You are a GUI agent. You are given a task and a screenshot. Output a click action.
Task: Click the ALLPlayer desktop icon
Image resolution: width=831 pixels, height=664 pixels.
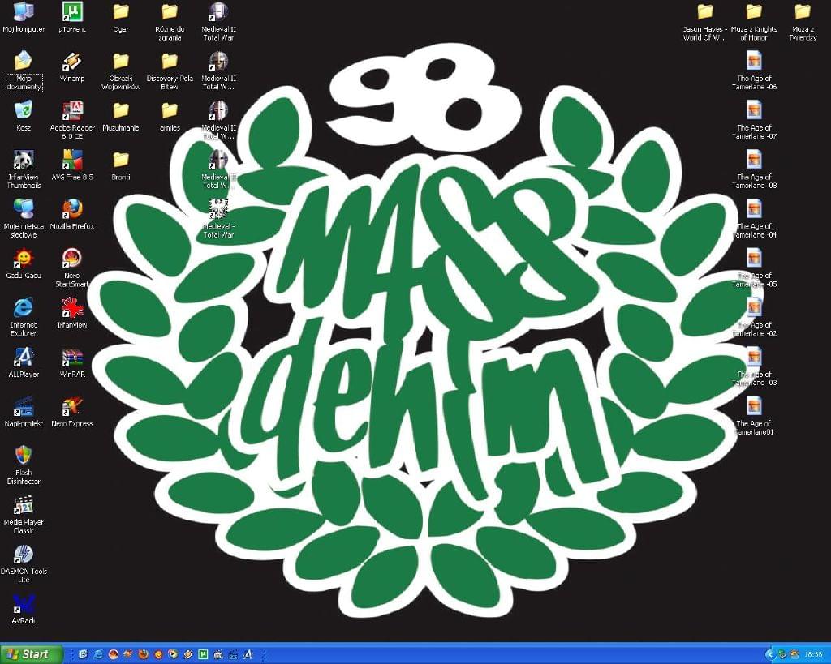pyautogui.click(x=24, y=358)
